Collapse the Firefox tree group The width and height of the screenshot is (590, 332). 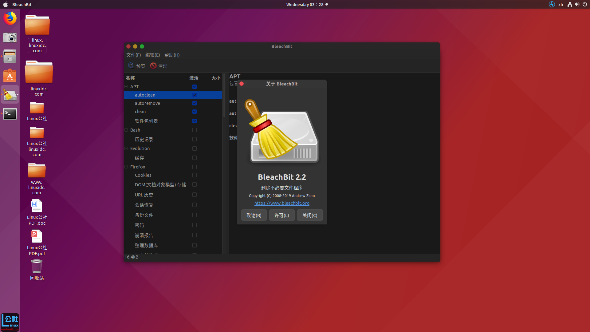[126, 167]
